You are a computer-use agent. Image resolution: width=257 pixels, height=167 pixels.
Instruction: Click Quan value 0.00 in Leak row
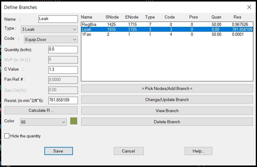[x=215, y=29]
